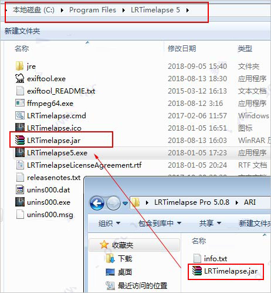Click the ffmpeg64.exe file icon
This screenshot has width=271, height=293.
[20, 103]
